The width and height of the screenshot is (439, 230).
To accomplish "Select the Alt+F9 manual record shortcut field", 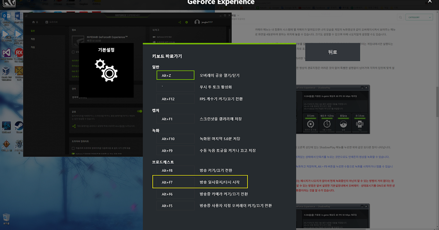I will 175,150.
